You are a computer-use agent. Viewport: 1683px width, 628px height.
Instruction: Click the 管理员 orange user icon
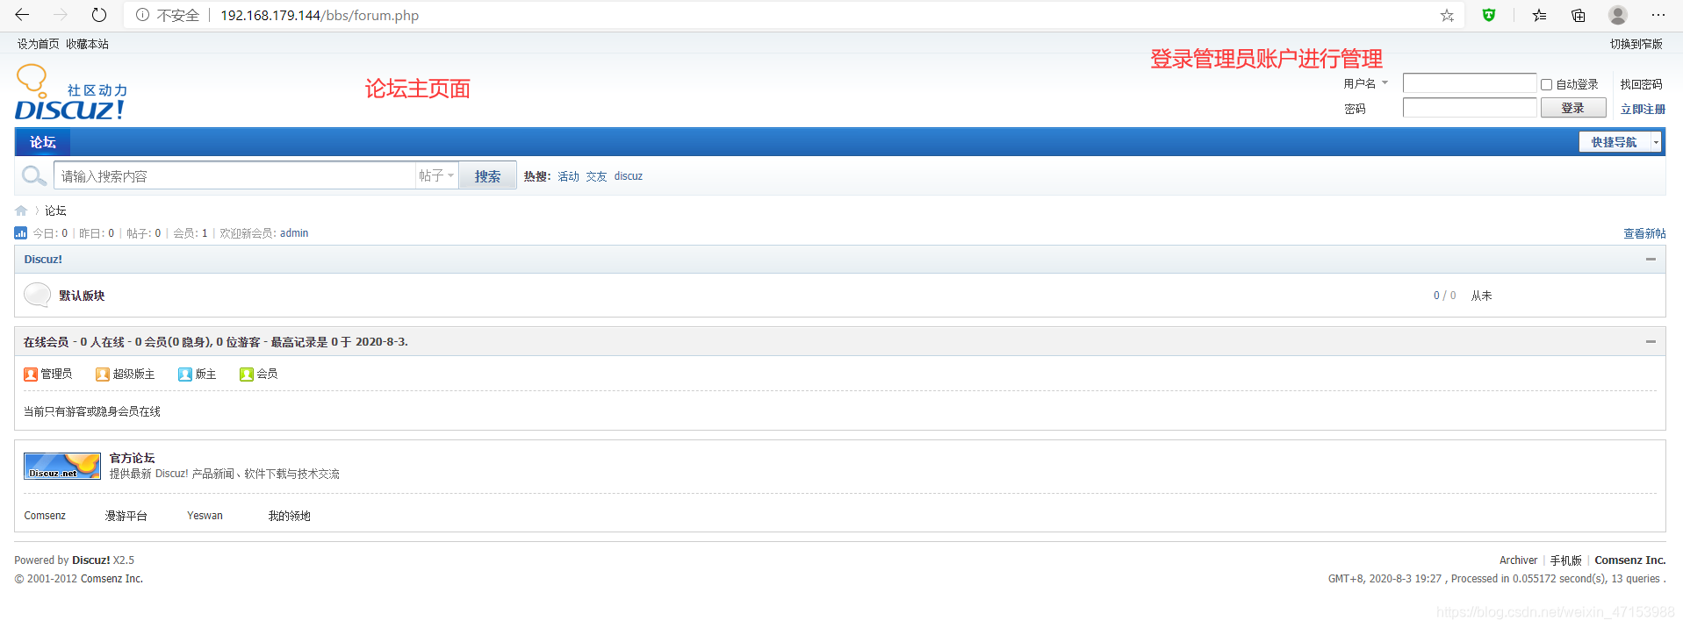click(31, 375)
